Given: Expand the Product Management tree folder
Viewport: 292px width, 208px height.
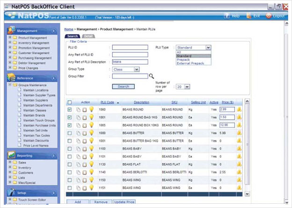Looking at the screenshot, I should pos(10,37).
